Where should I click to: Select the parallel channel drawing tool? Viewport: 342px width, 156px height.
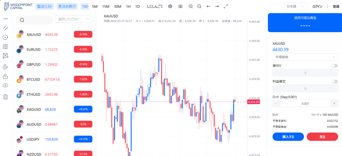pos(5,28)
